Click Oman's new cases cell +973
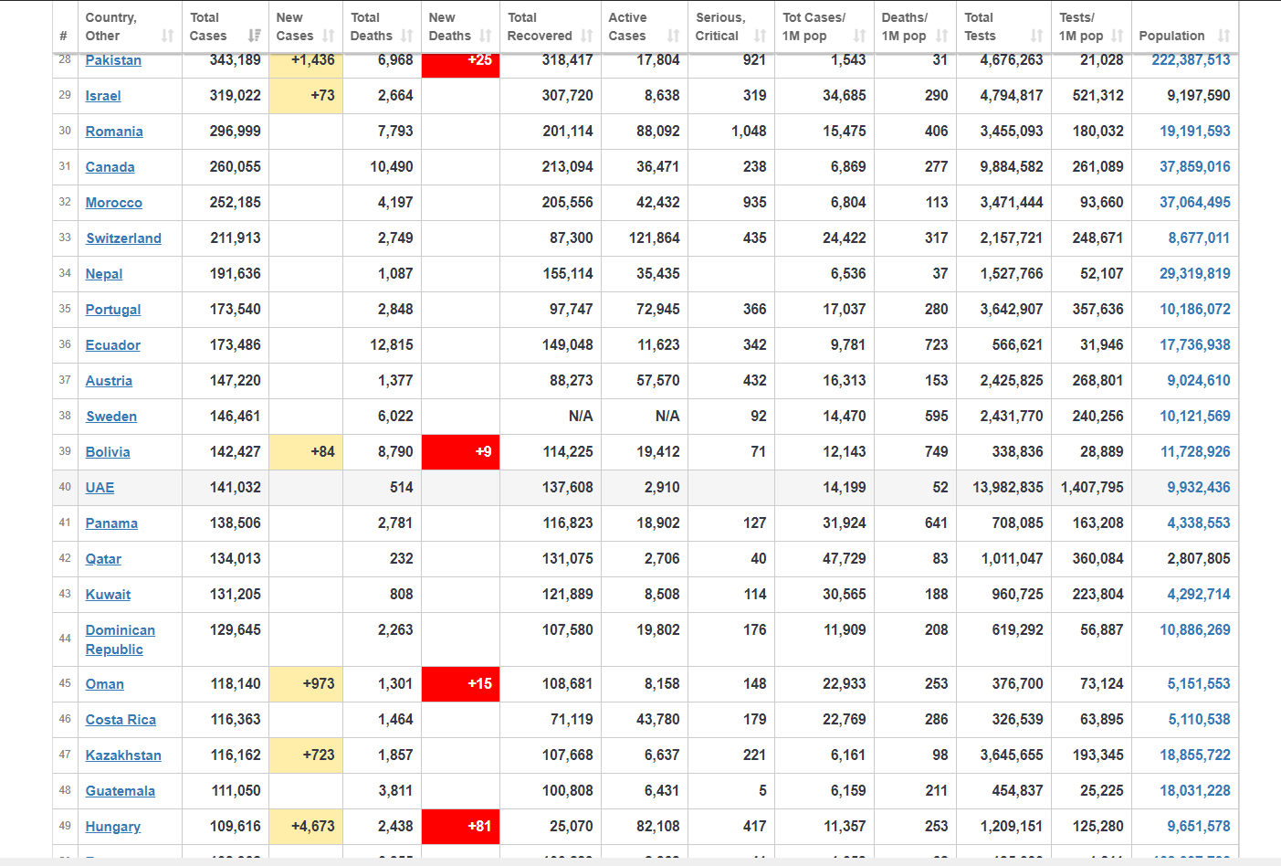Image resolution: width=1281 pixels, height=866 pixels. coord(306,684)
